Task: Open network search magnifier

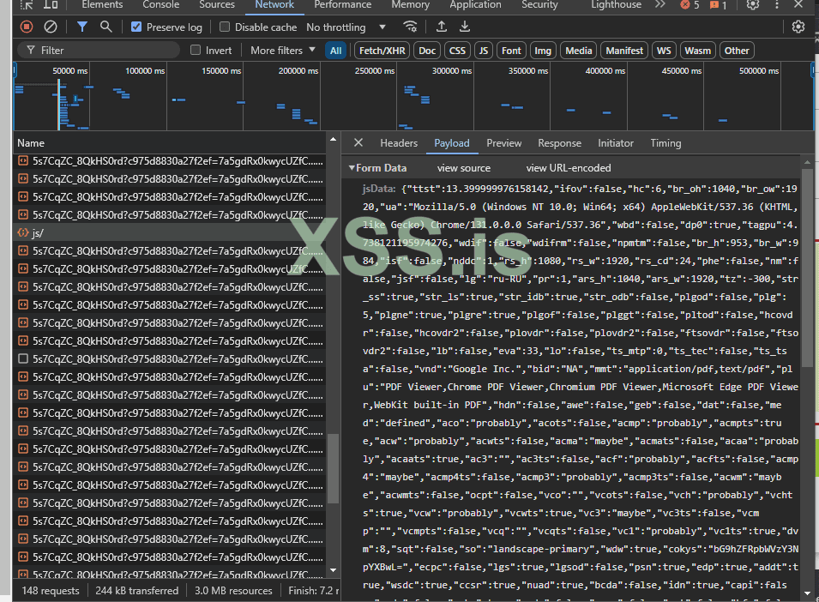Action: click(x=106, y=27)
